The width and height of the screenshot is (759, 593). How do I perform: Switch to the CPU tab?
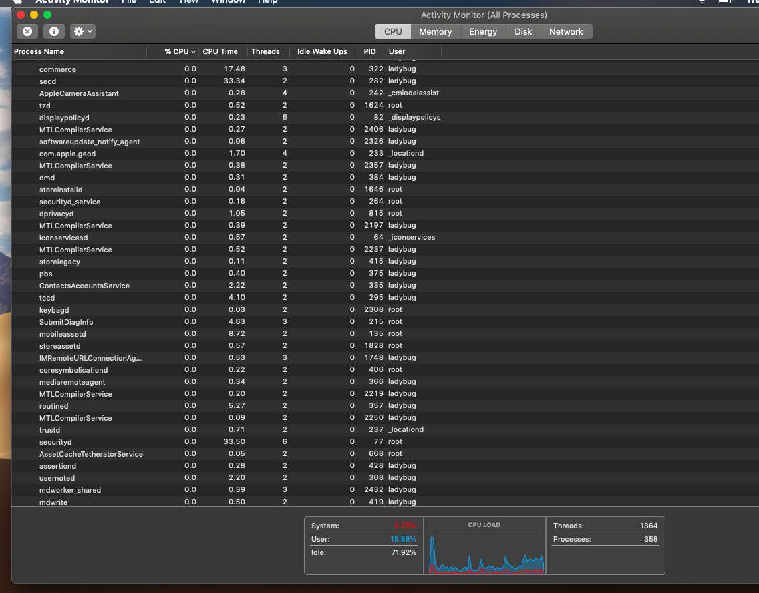(393, 31)
